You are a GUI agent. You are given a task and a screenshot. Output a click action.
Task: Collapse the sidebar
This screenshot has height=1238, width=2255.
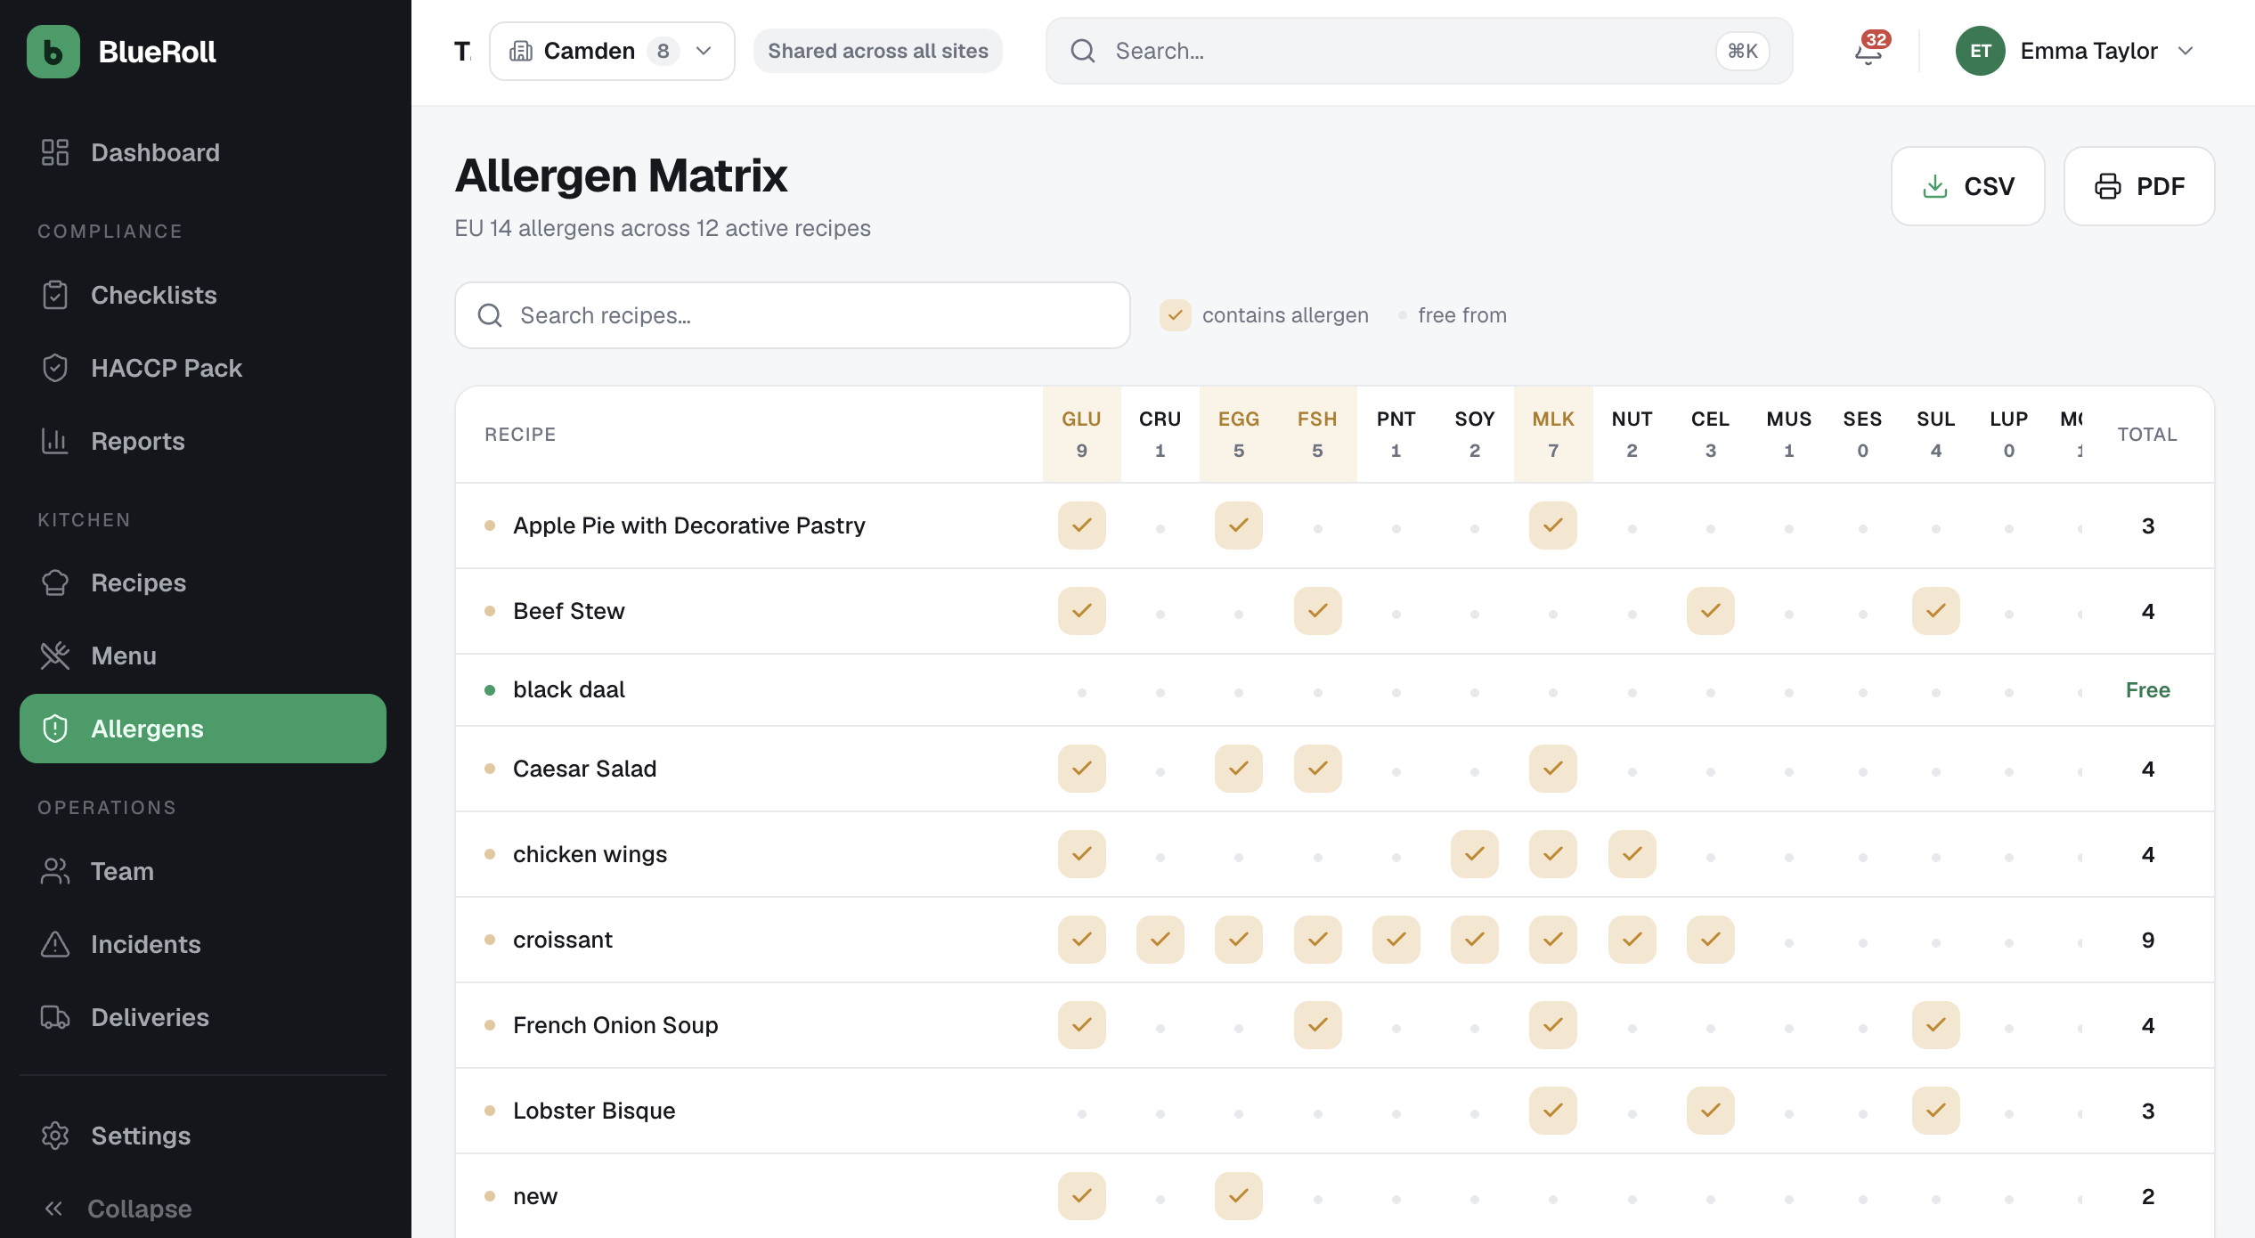(203, 1209)
